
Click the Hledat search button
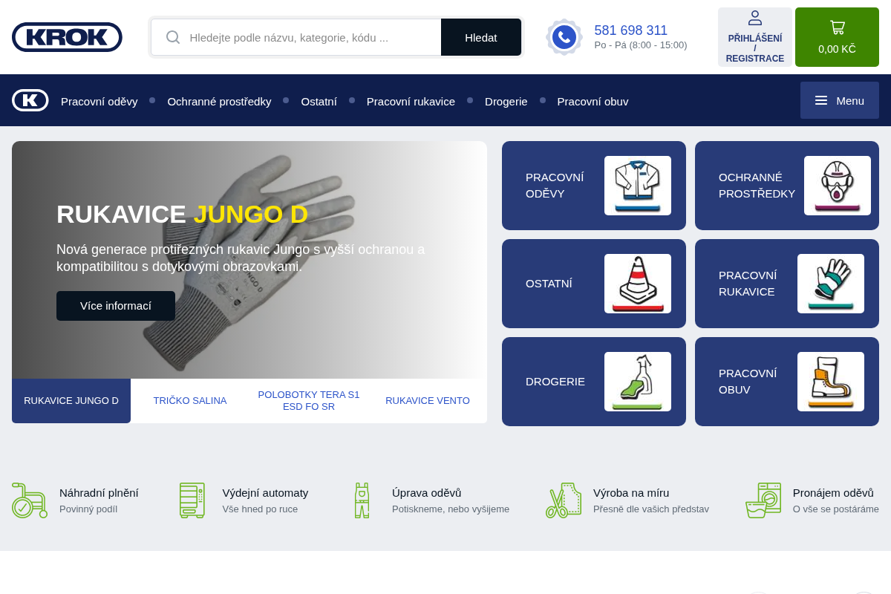pos(481,37)
